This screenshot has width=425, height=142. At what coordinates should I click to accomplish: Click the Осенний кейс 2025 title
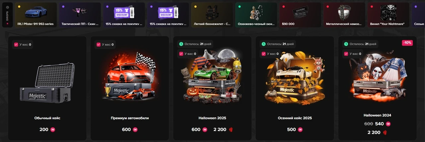(x=295, y=118)
